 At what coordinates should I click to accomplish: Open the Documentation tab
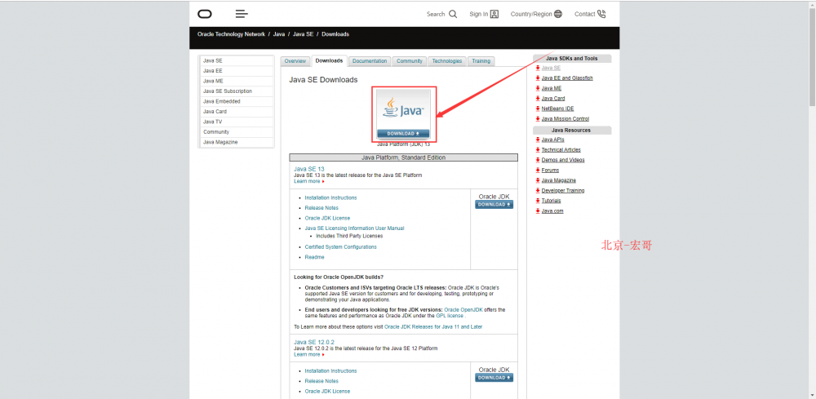pyautogui.click(x=370, y=61)
